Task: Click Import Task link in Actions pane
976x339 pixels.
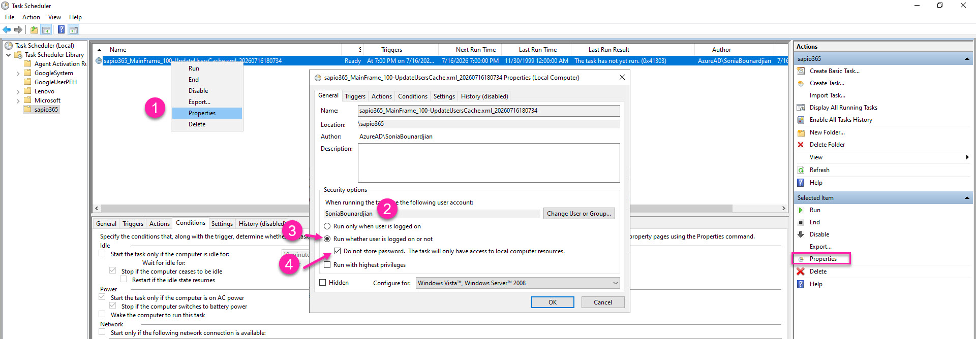Action: [827, 95]
